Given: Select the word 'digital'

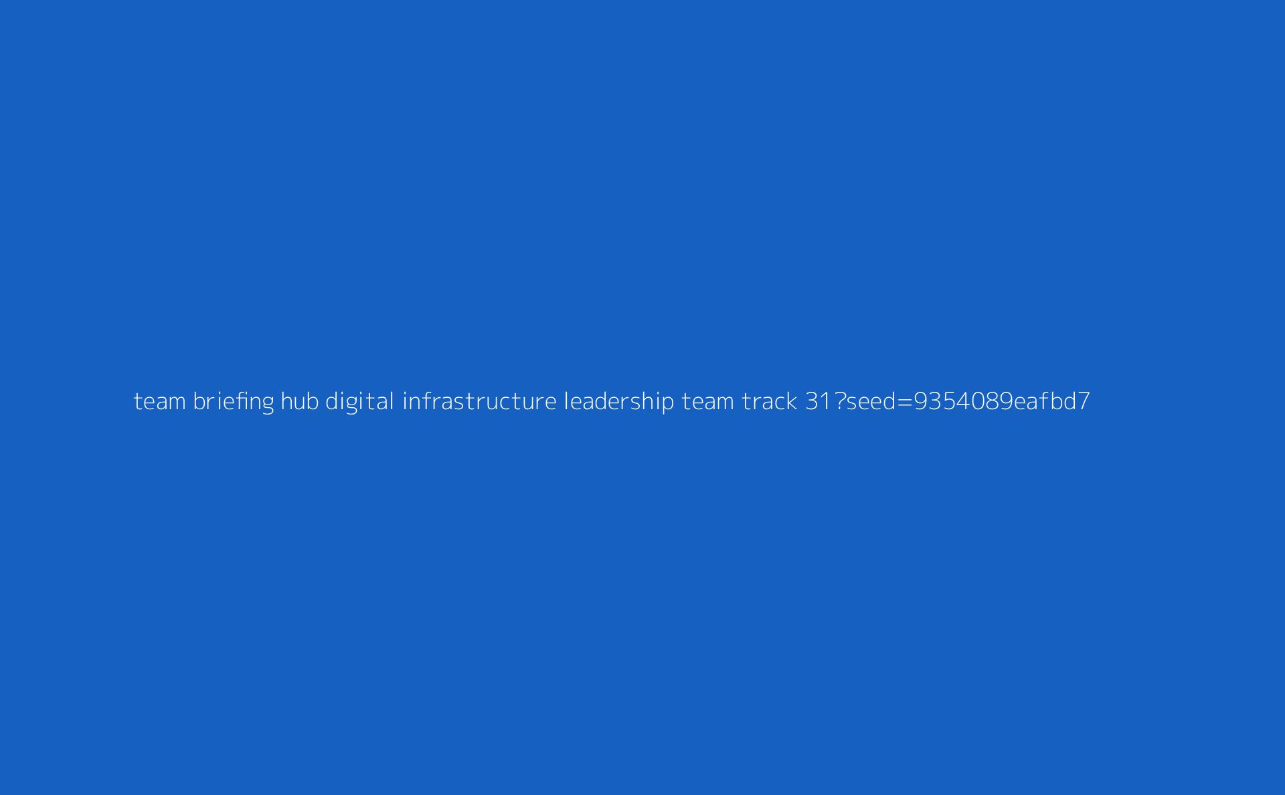Looking at the screenshot, I should [x=359, y=402].
